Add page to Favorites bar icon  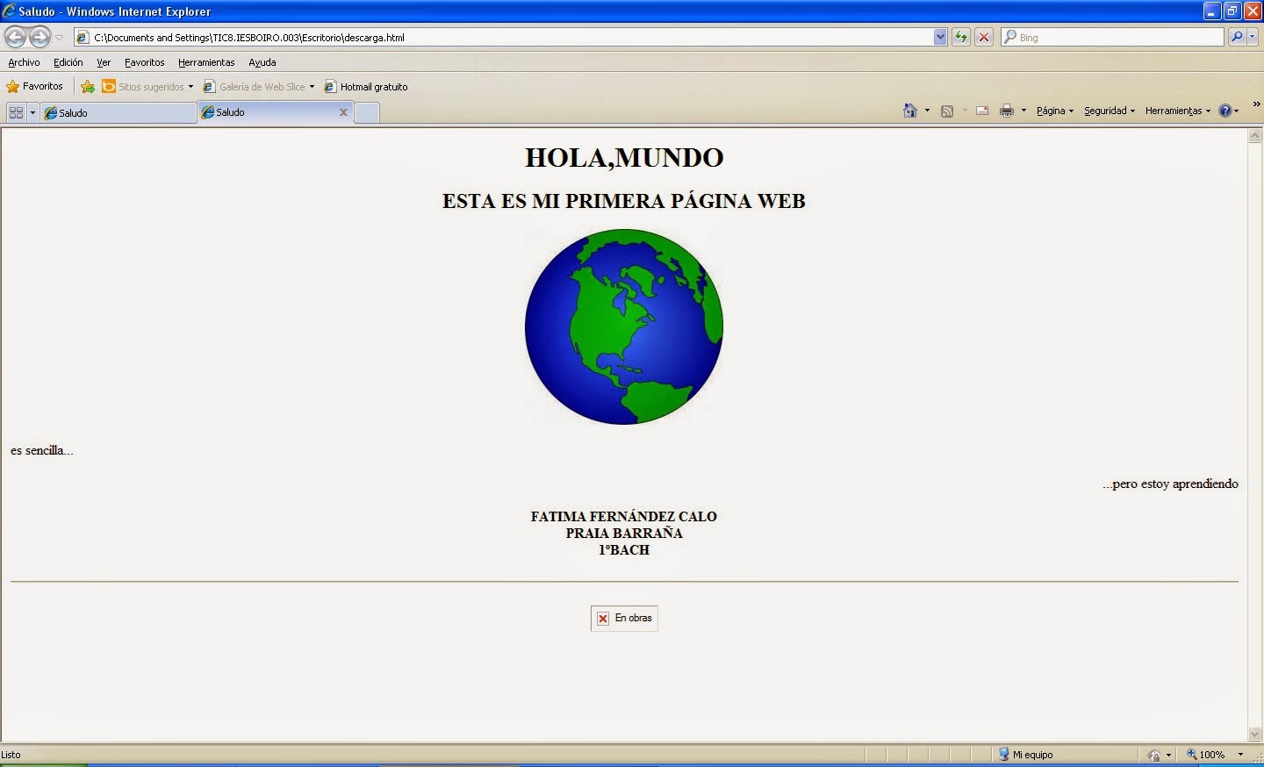87,86
